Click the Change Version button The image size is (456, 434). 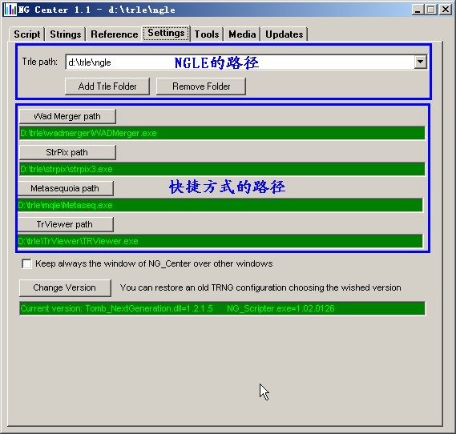pos(65,287)
